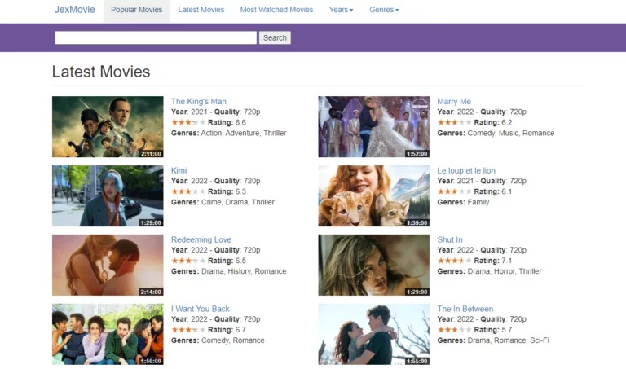This screenshot has width=626, height=369.
Task: Open the Years dropdown menu
Action: pyautogui.click(x=341, y=10)
